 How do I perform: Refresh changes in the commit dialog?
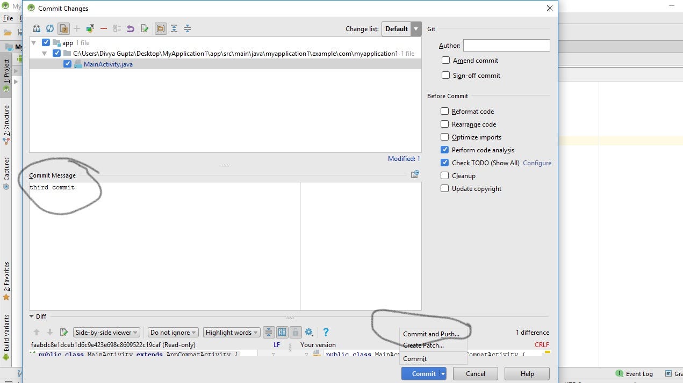[x=51, y=28]
